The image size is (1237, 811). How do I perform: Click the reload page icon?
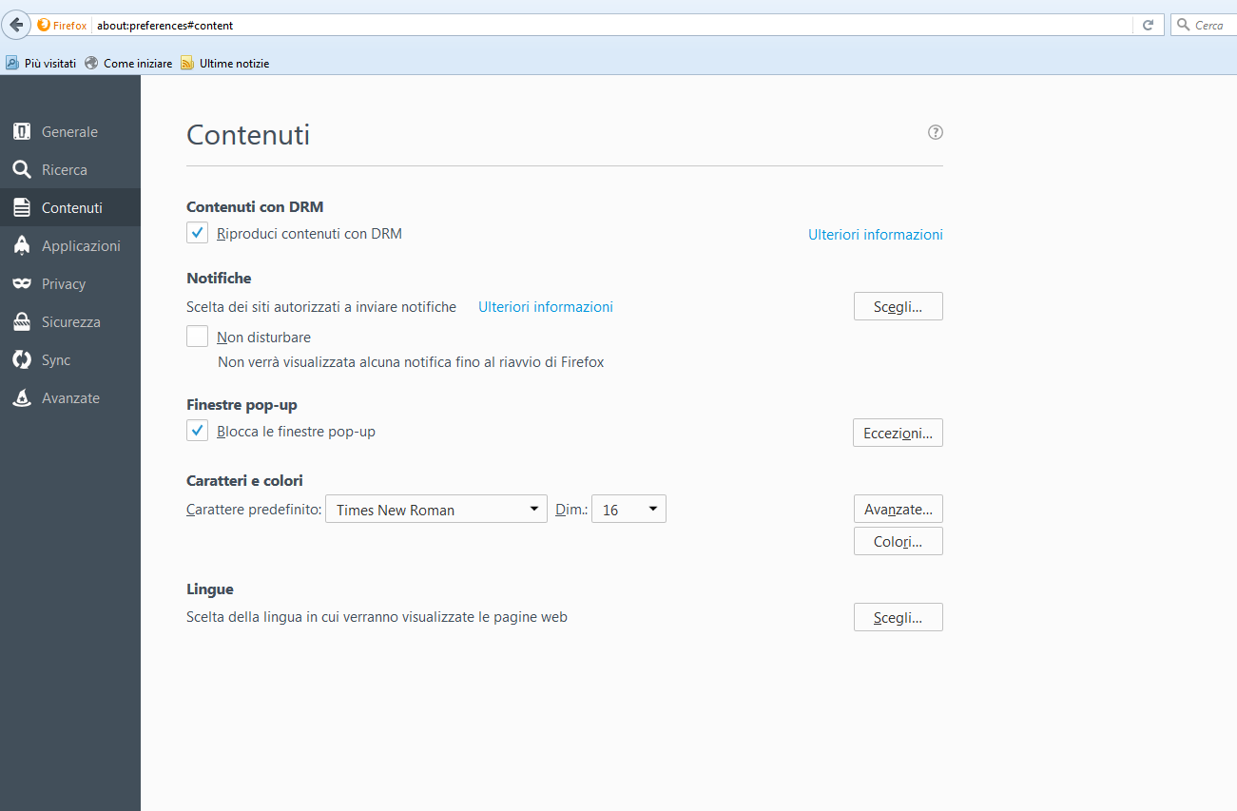1149,25
